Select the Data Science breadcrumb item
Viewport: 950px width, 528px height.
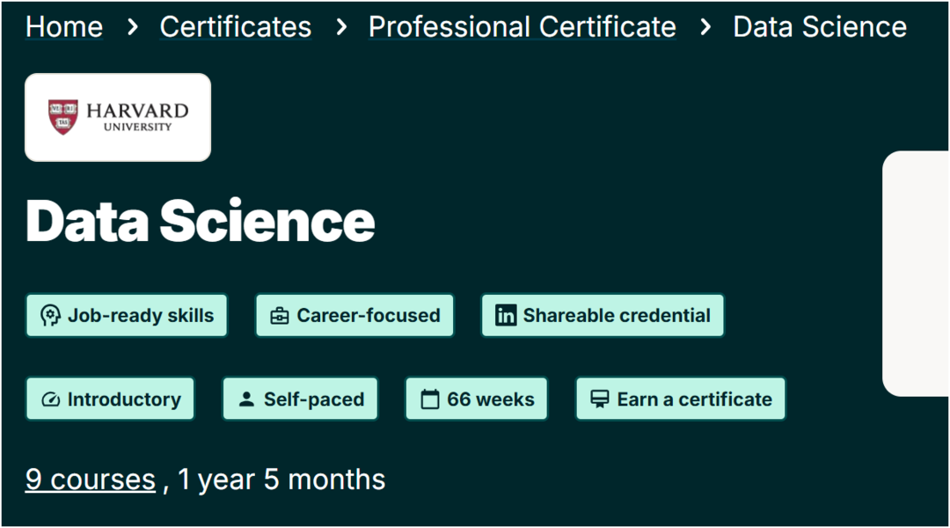point(820,26)
